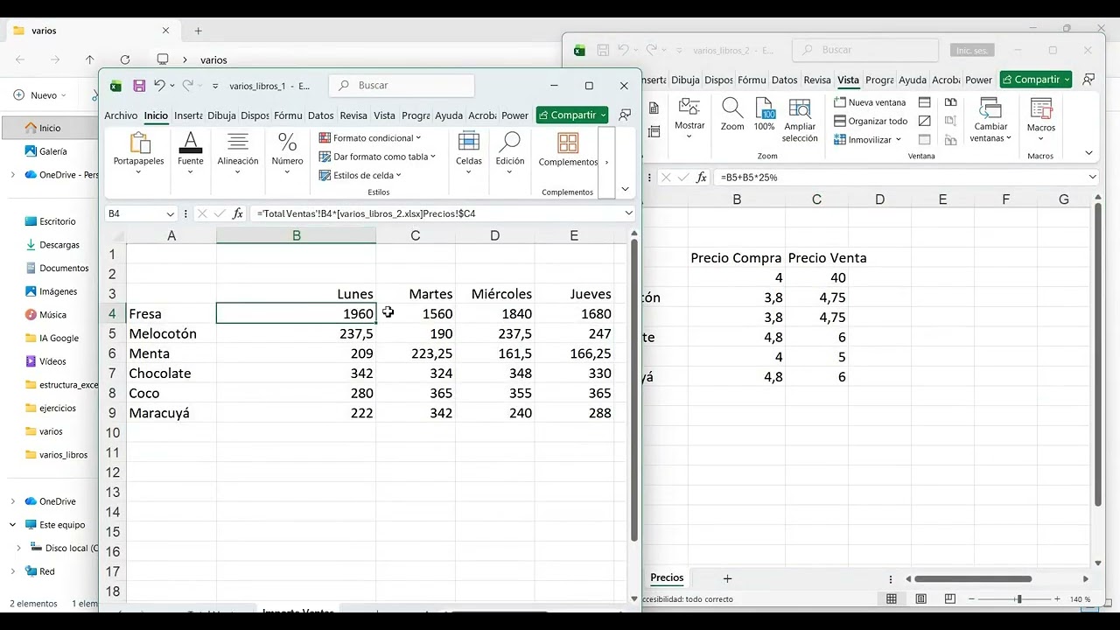Switch to Normal view in status bar
Image resolution: width=1120 pixels, height=630 pixels.
click(x=892, y=599)
